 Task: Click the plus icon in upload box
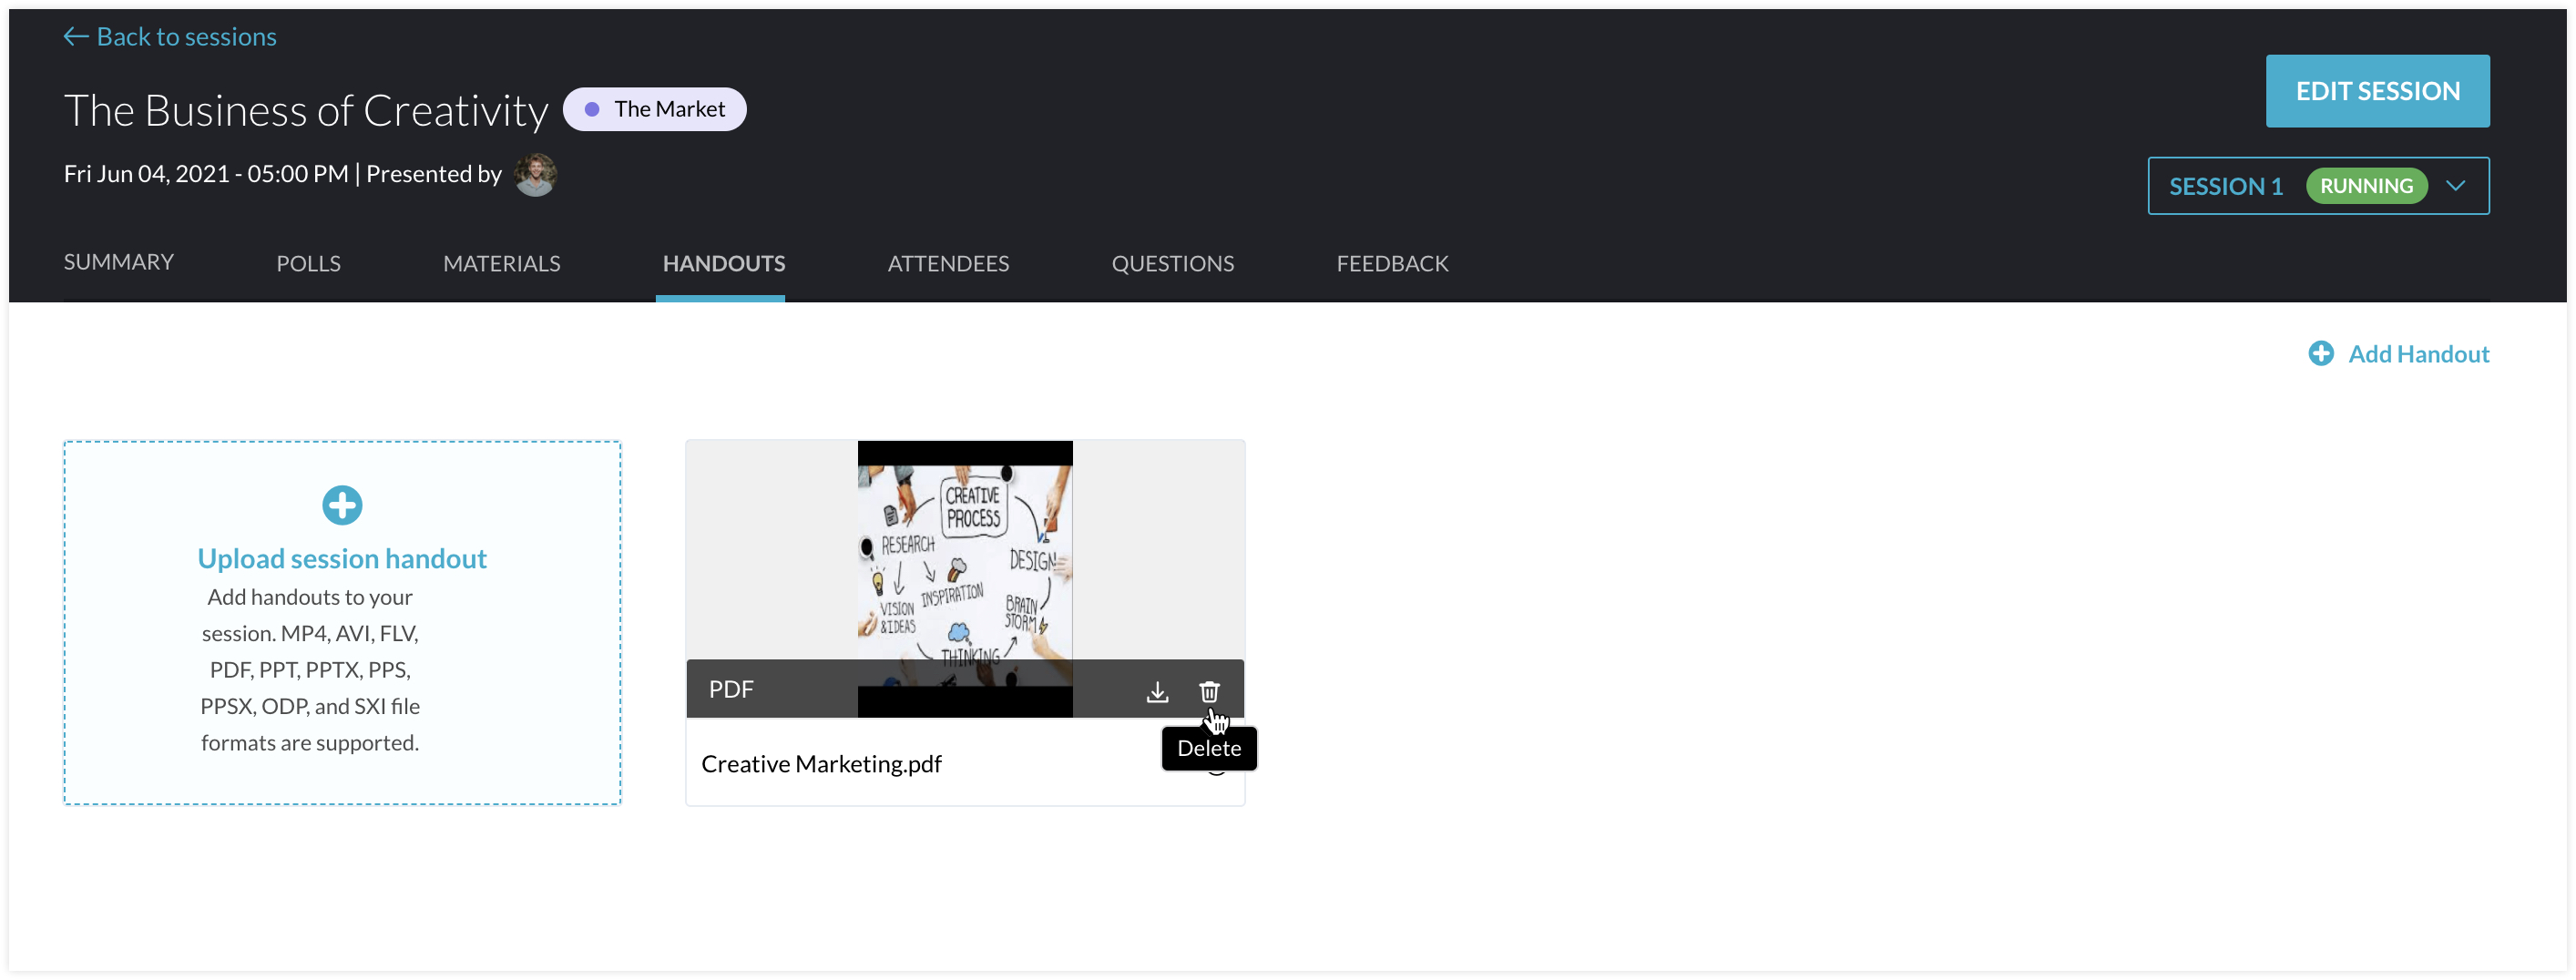[x=342, y=505]
